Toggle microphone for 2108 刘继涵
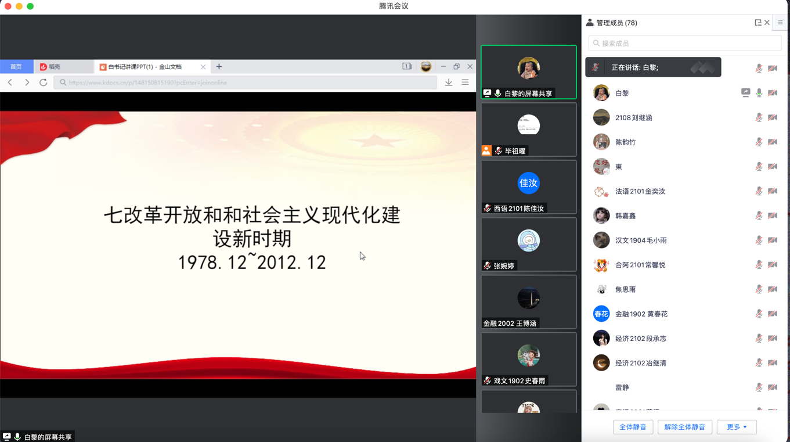The width and height of the screenshot is (790, 442). click(759, 117)
